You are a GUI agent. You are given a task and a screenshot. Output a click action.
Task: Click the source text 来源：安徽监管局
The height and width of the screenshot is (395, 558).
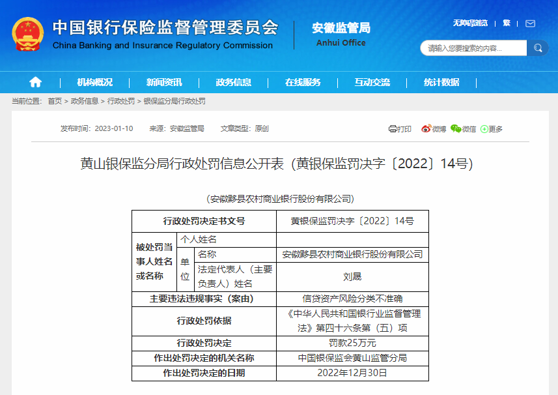coord(176,128)
